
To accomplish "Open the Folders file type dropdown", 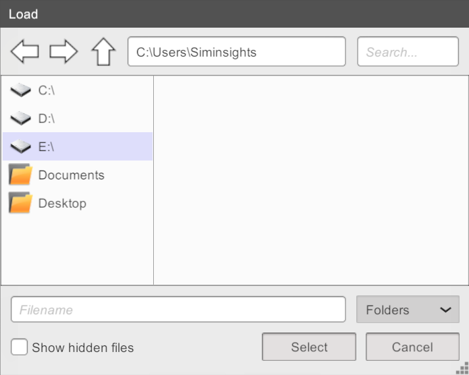I will click(x=407, y=310).
